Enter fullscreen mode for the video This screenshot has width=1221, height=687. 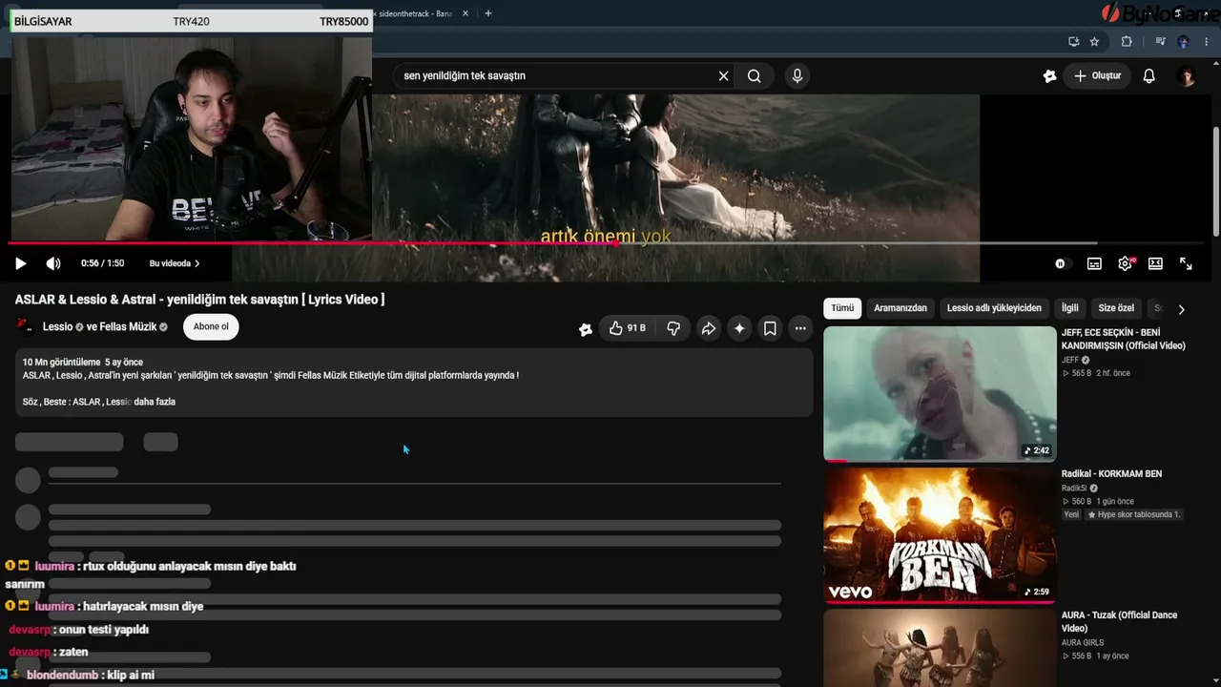tap(1186, 263)
